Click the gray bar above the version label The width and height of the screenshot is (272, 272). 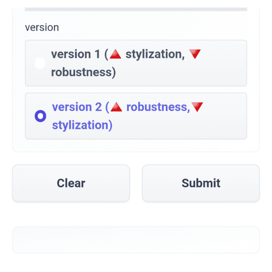136,9
